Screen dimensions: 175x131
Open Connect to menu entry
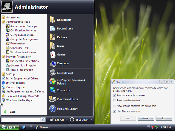click(x=71, y=90)
